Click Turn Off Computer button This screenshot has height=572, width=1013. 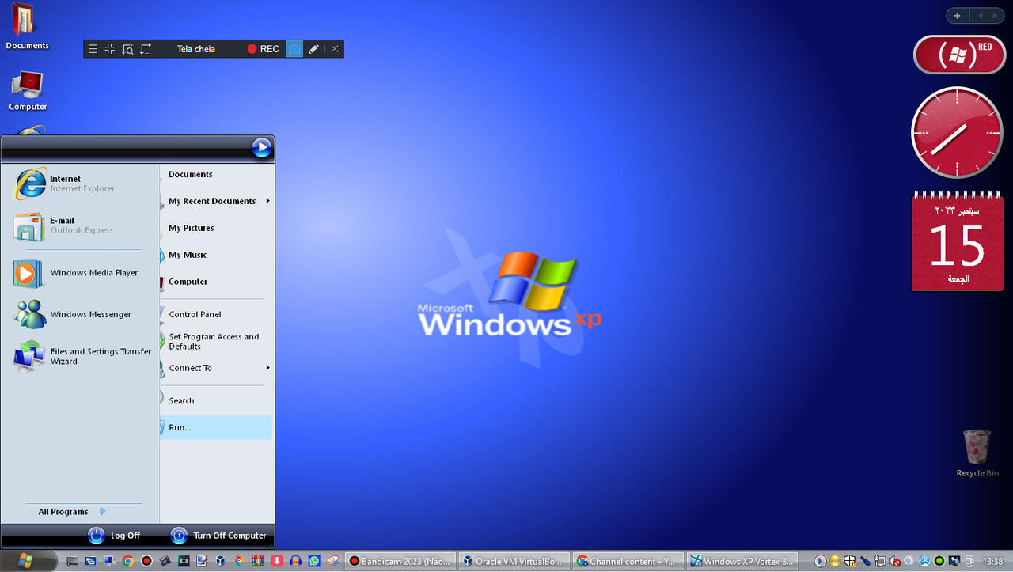pyautogui.click(x=218, y=536)
